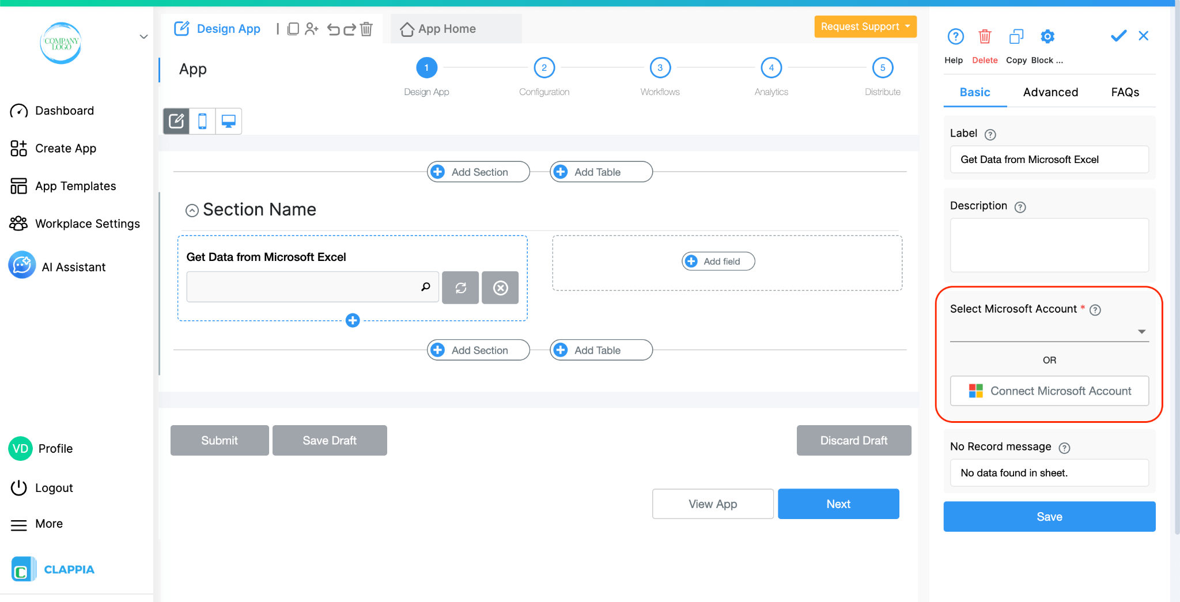Click the Description help question icon
Image resolution: width=1180 pixels, height=602 pixels.
coord(1020,207)
